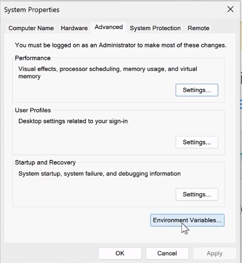
Task: Dismiss the dialog with Cancel
Action: click(167, 253)
